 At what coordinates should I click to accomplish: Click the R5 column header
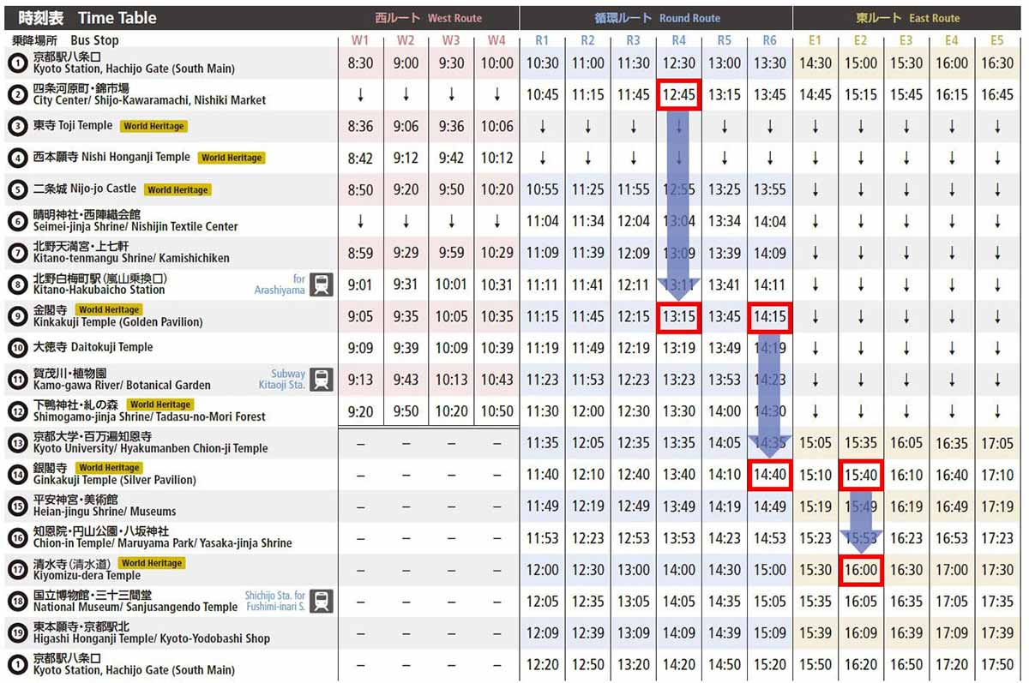click(724, 40)
